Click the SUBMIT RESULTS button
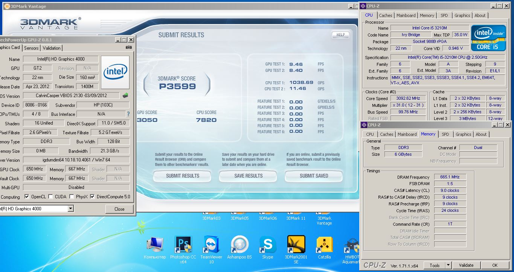 (183, 176)
